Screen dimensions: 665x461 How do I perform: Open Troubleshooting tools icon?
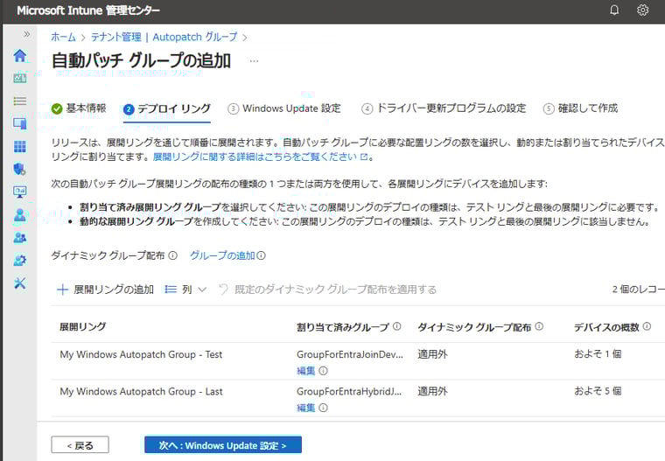20,283
